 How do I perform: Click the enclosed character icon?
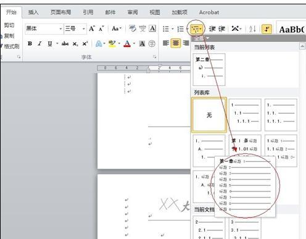click(152, 44)
